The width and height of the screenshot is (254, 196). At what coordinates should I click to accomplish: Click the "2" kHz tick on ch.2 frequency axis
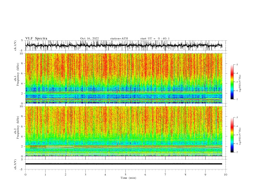22,146
